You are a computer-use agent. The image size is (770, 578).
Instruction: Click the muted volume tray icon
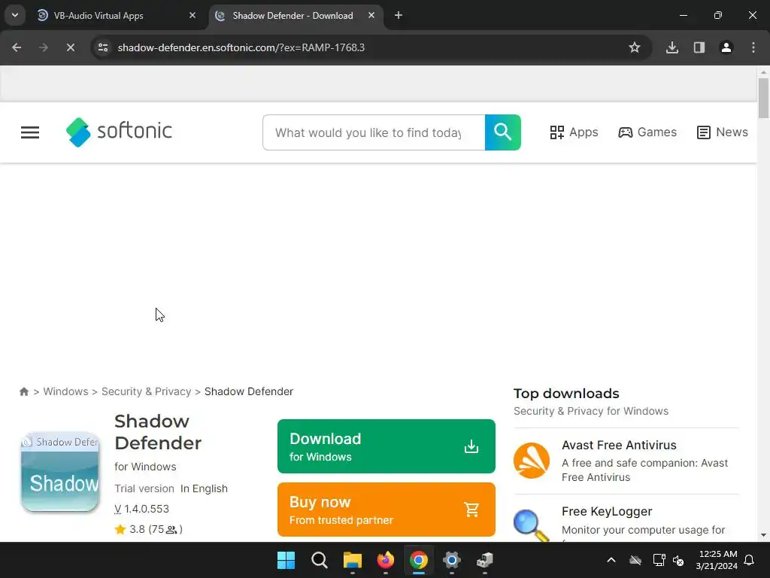pyautogui.click(x=678, y=560)
